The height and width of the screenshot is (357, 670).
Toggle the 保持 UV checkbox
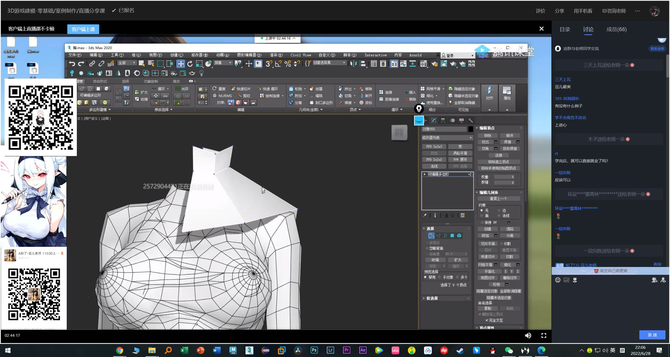coord(482,223)
